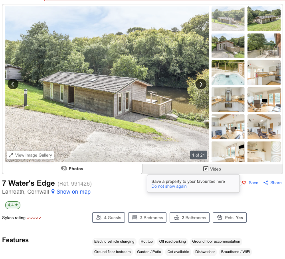Screen dimensions: 285x259
Task: Click the paw print pets icon
Action: point(220,218)
